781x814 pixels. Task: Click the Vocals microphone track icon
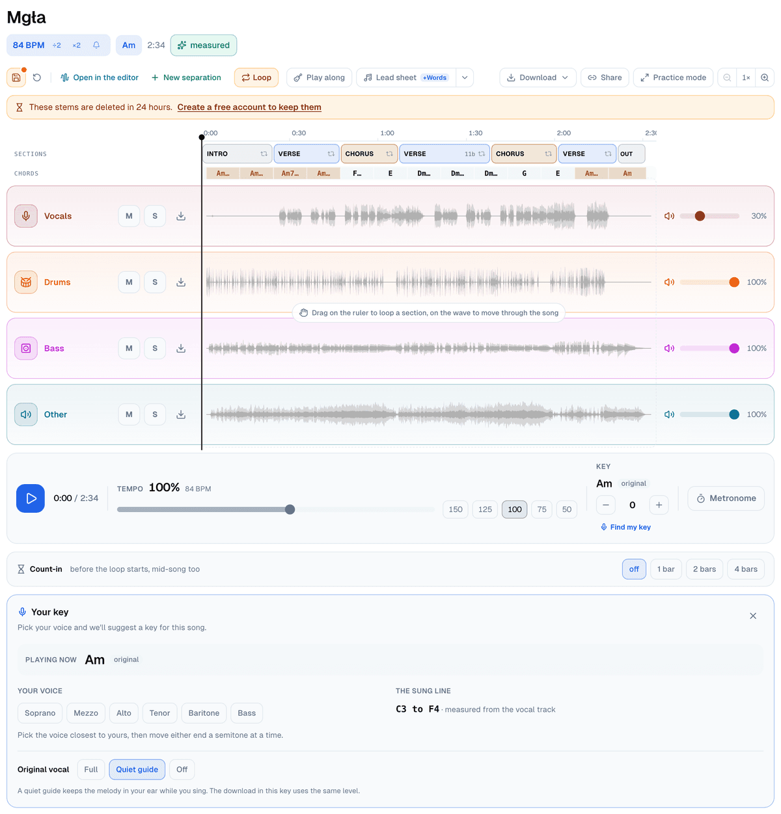pos(26,216)
